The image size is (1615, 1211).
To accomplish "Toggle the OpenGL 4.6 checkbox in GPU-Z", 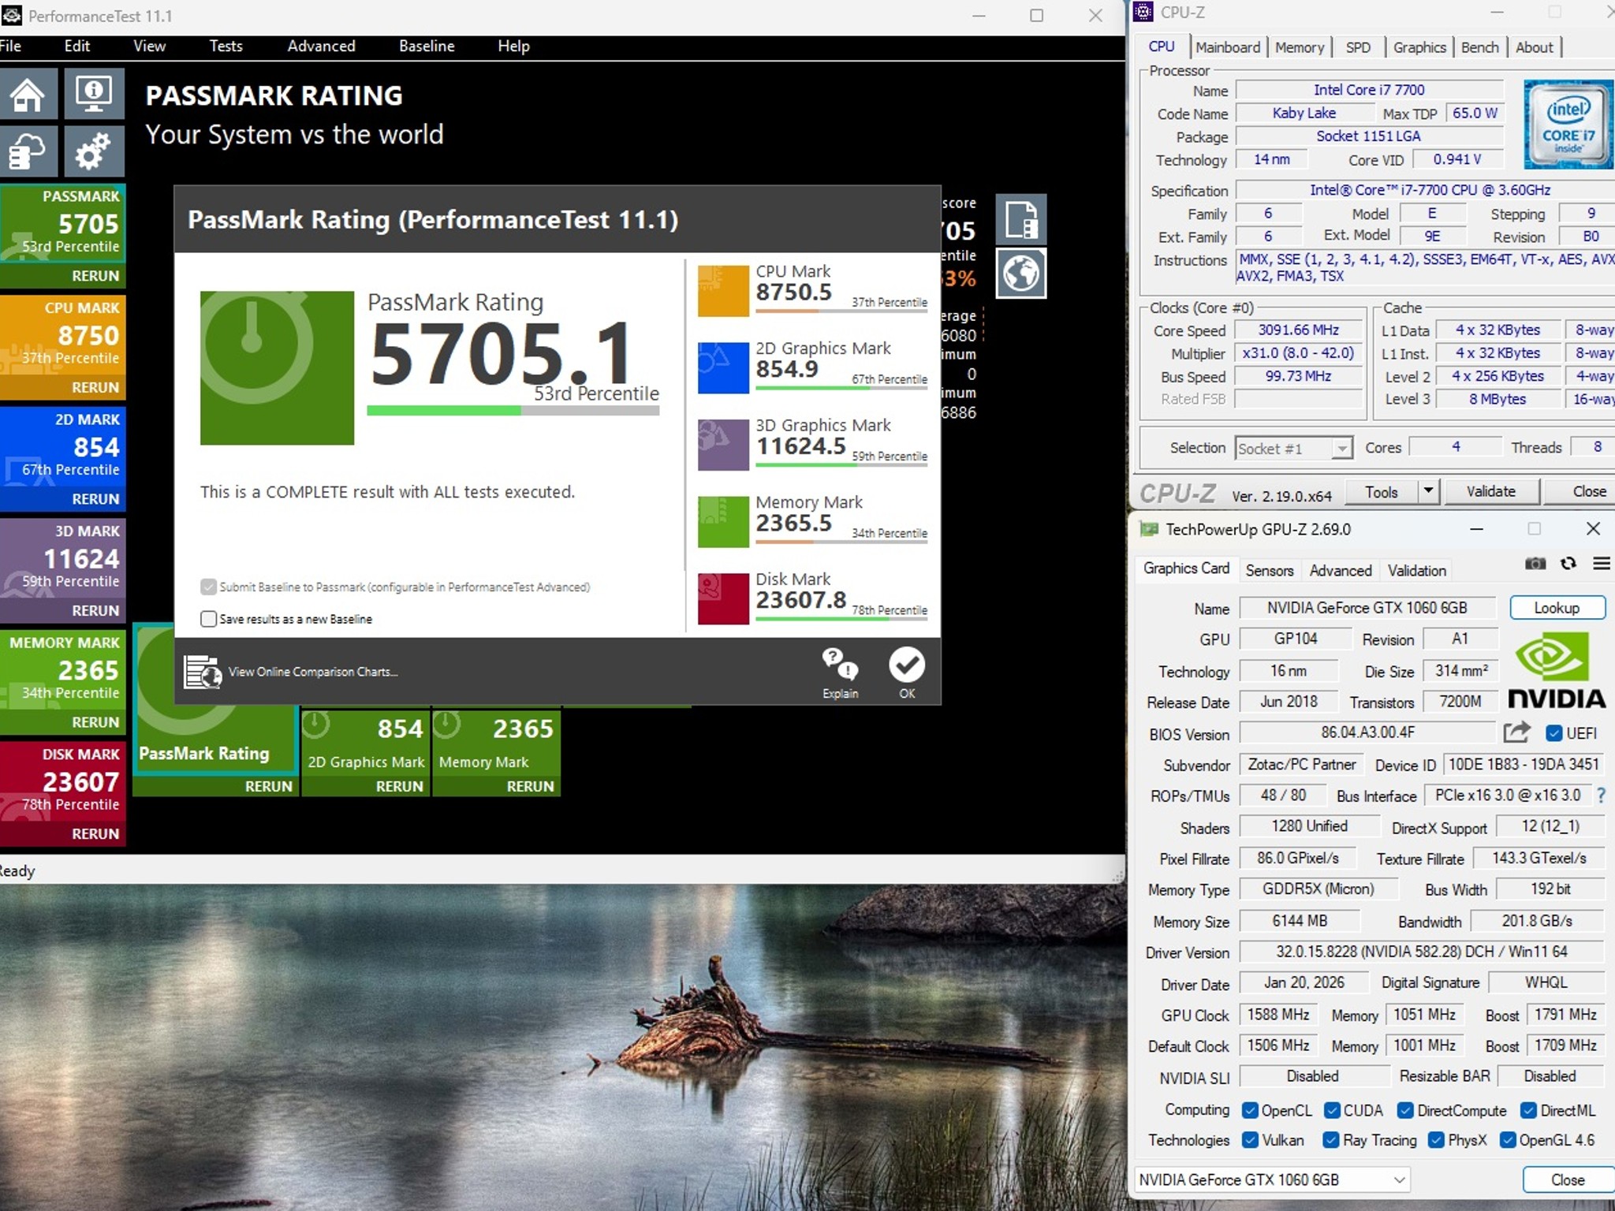I will [x=1508, y=1140].
